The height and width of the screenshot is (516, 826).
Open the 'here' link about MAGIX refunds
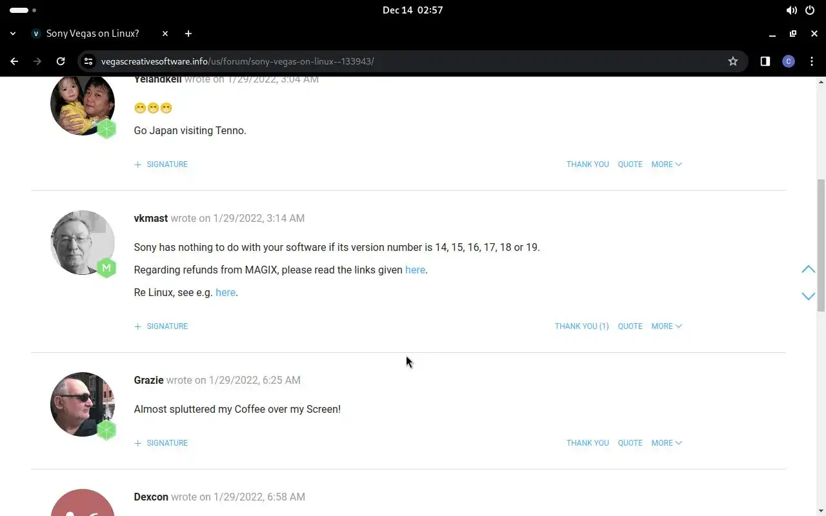[x=415, y=270]
